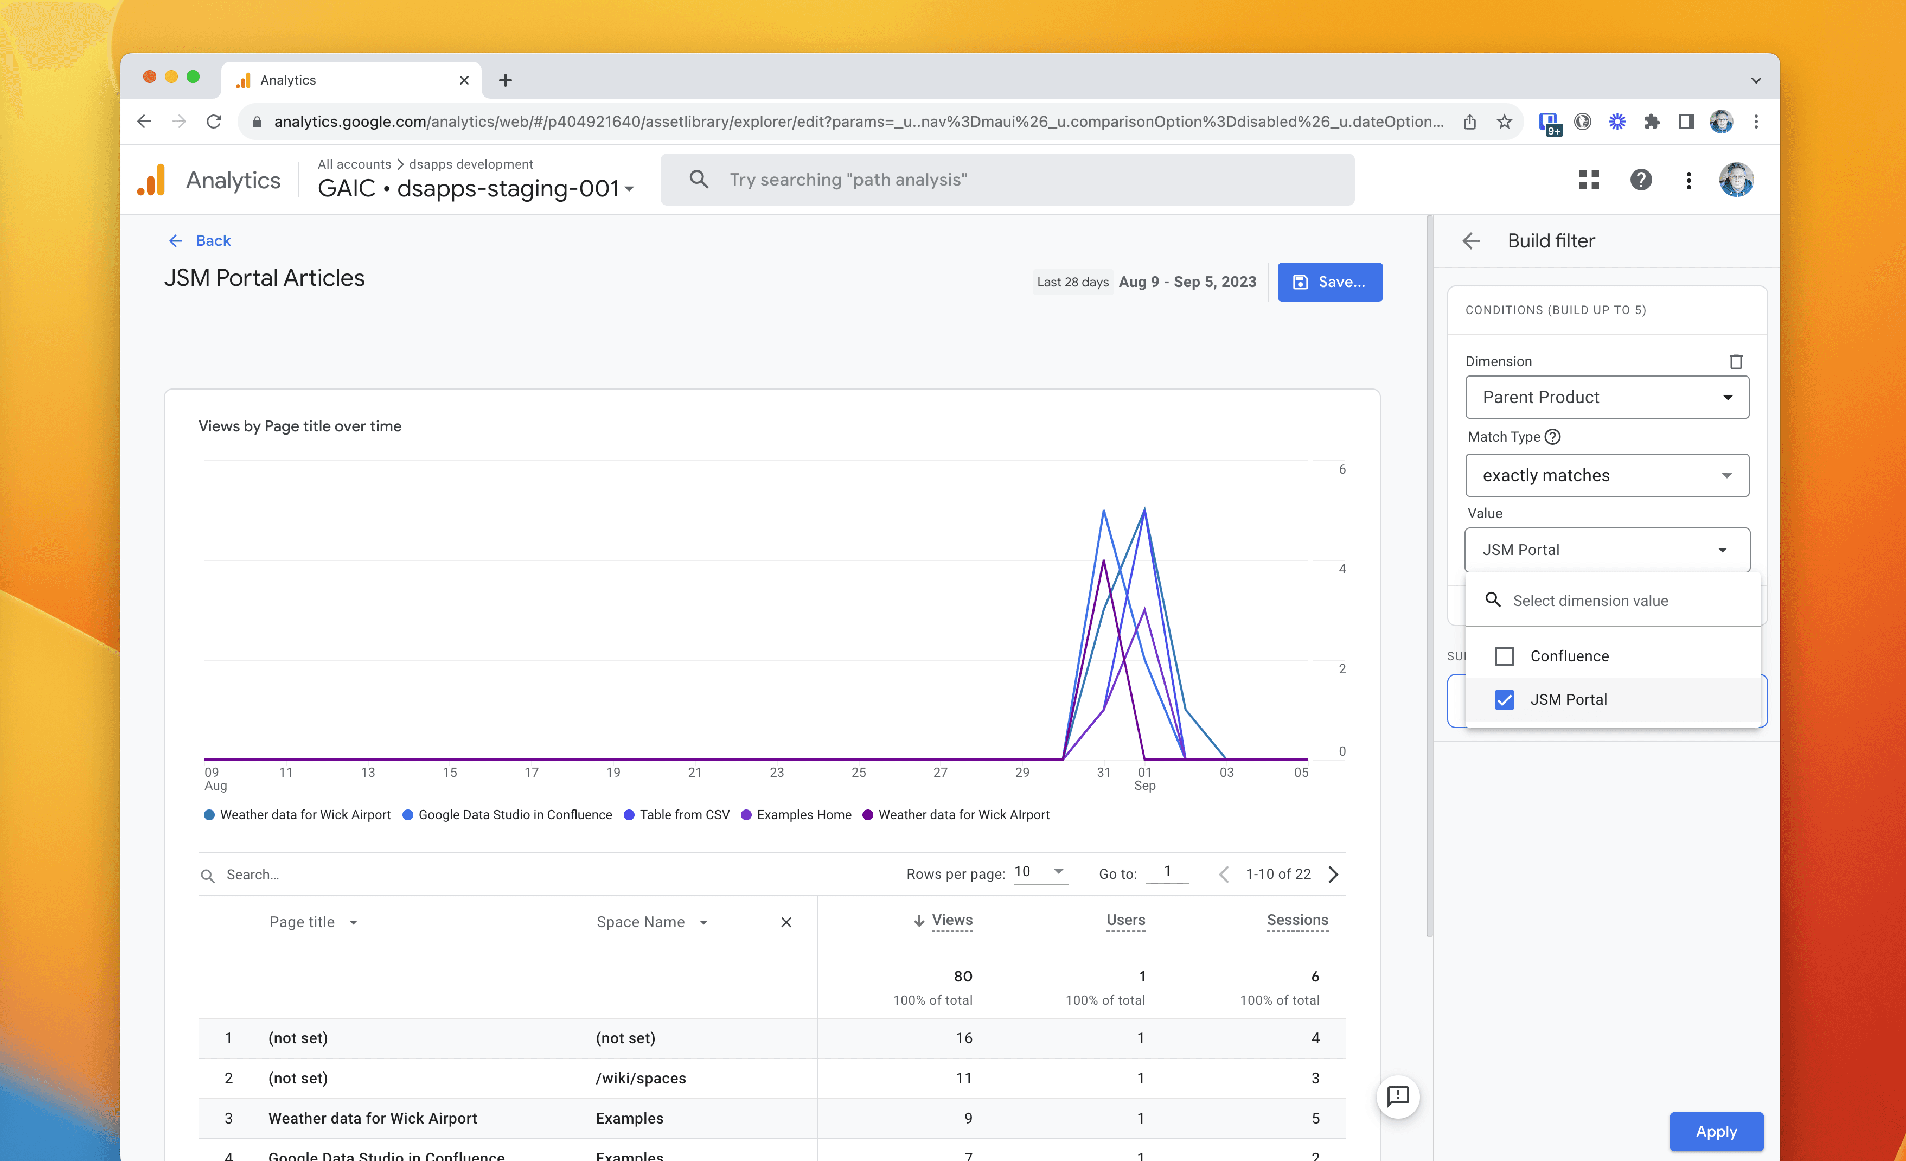Open the Google apps grid icon
Screen dimensions: 1906x1161
pos(1589,180)
